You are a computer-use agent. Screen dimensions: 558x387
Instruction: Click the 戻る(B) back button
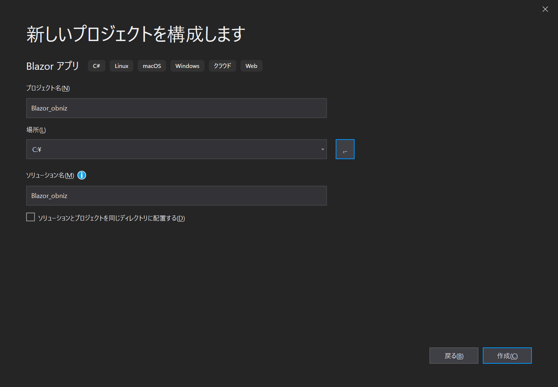click(x=454, y=355)
